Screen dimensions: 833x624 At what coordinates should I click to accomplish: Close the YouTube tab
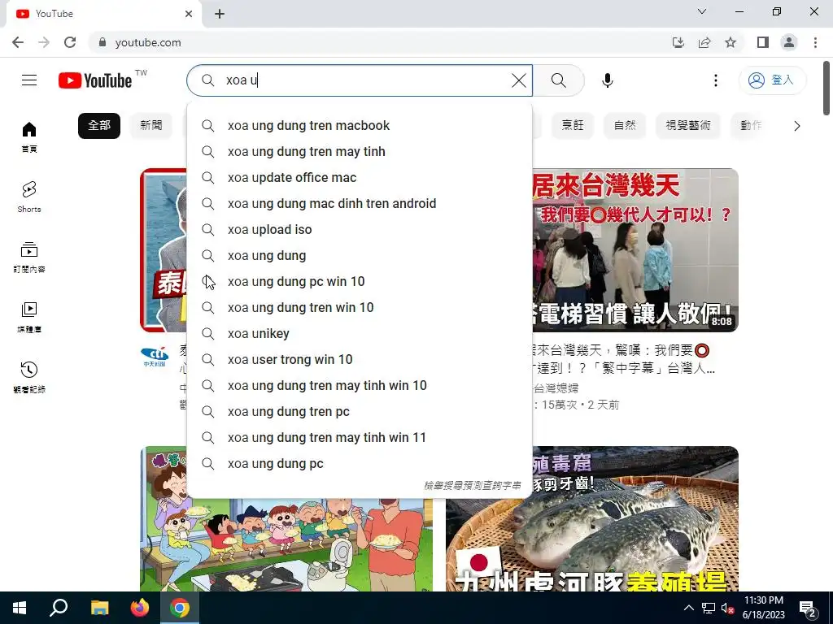click(x=189, y=14)
